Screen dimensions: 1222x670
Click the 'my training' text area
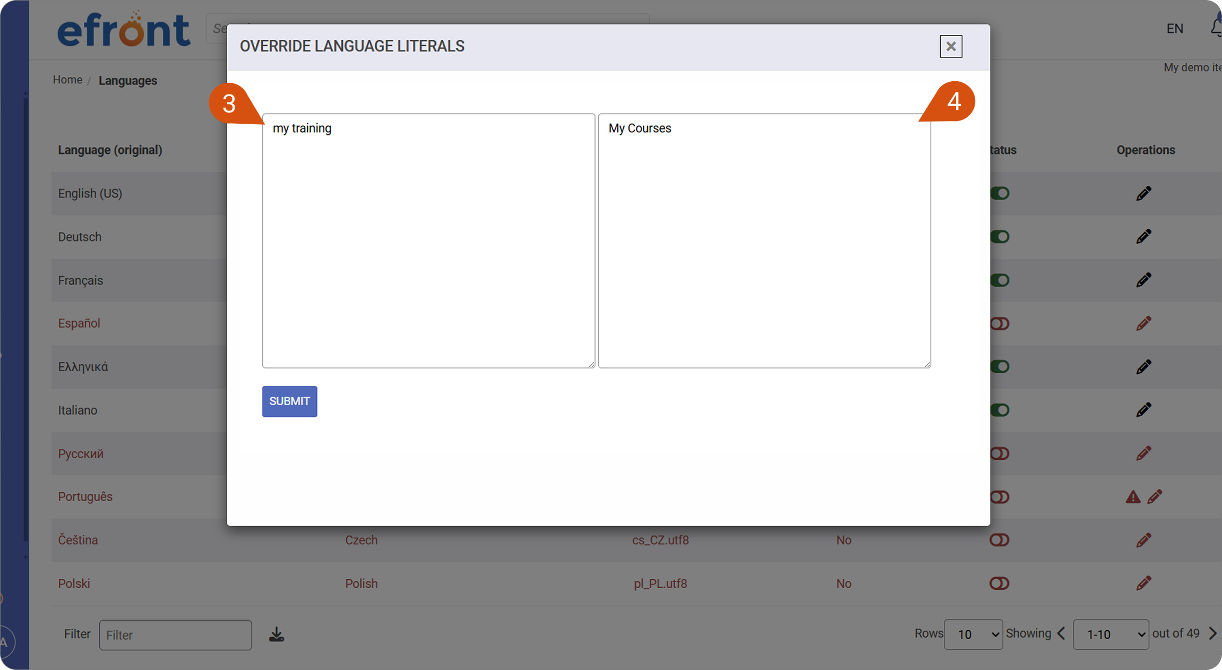(x=428, y=240)
